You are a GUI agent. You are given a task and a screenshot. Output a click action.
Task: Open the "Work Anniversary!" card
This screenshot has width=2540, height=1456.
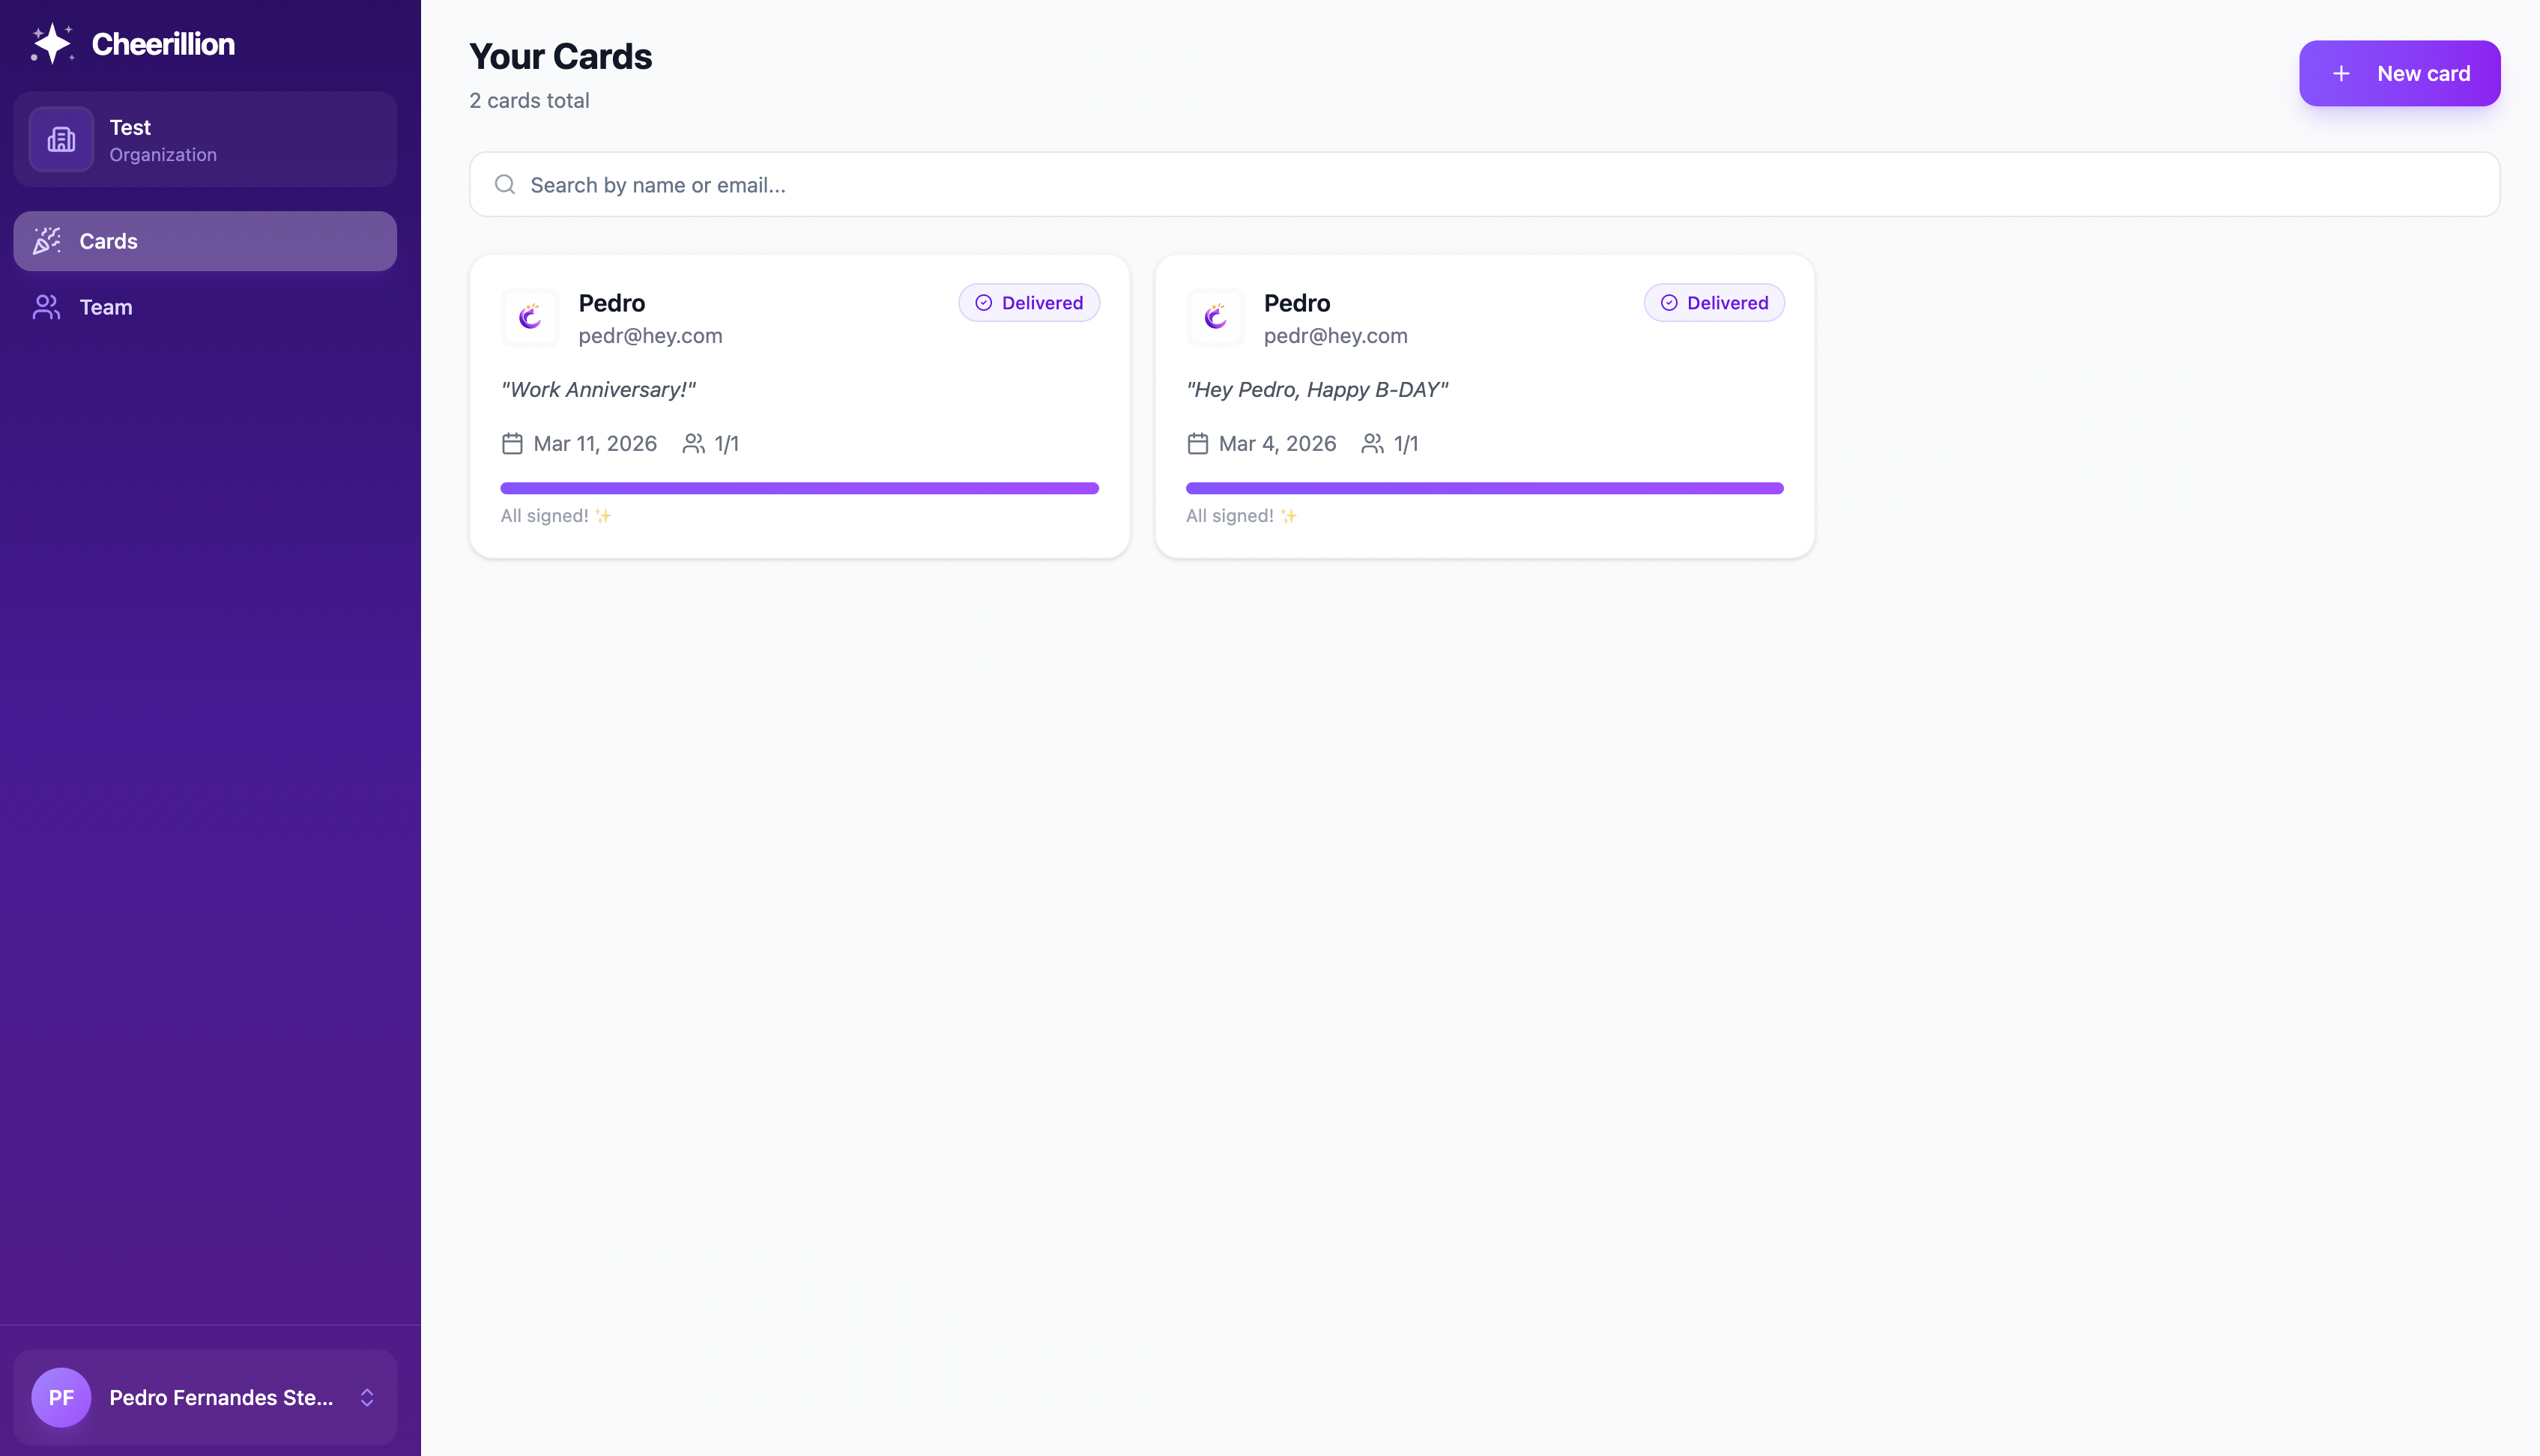(798, 390)
